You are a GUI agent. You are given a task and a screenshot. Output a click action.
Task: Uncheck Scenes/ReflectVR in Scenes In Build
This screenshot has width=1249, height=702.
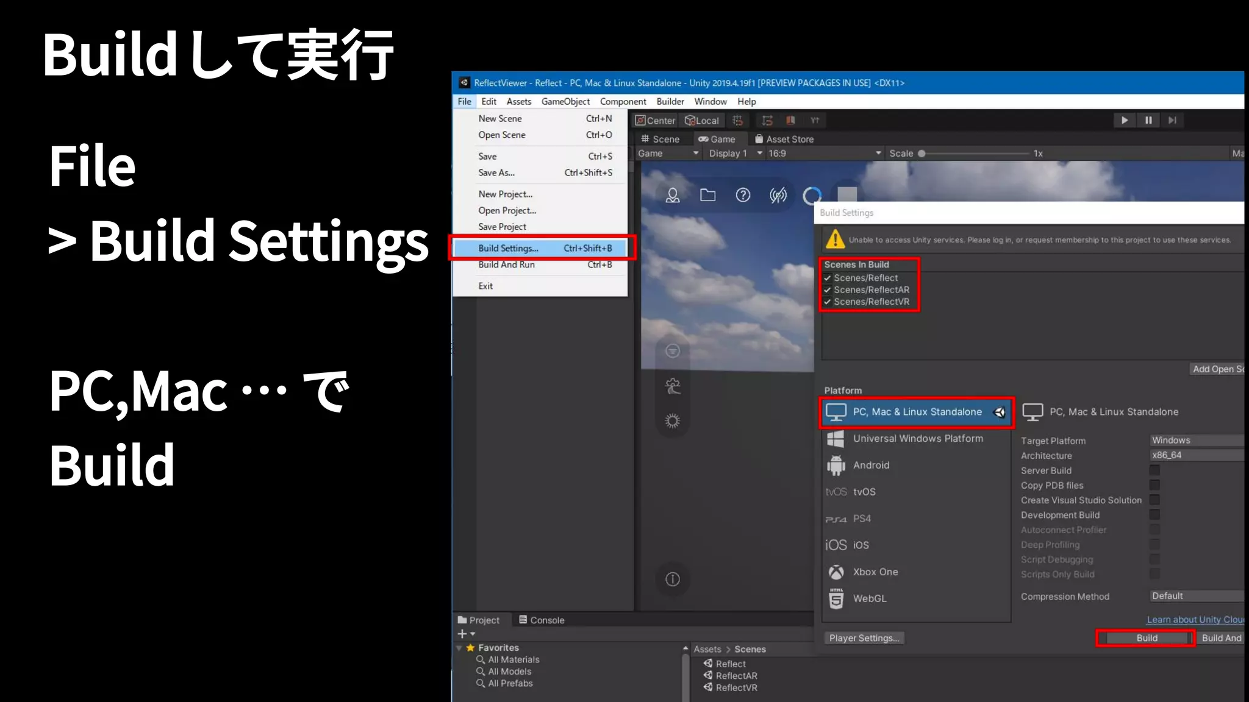point(828,302)
